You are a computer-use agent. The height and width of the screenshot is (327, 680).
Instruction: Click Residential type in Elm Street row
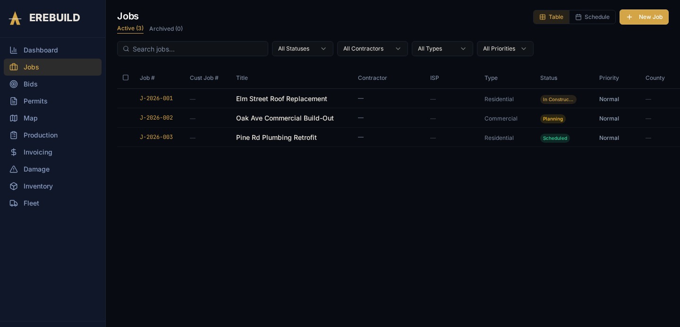point(499,99)
